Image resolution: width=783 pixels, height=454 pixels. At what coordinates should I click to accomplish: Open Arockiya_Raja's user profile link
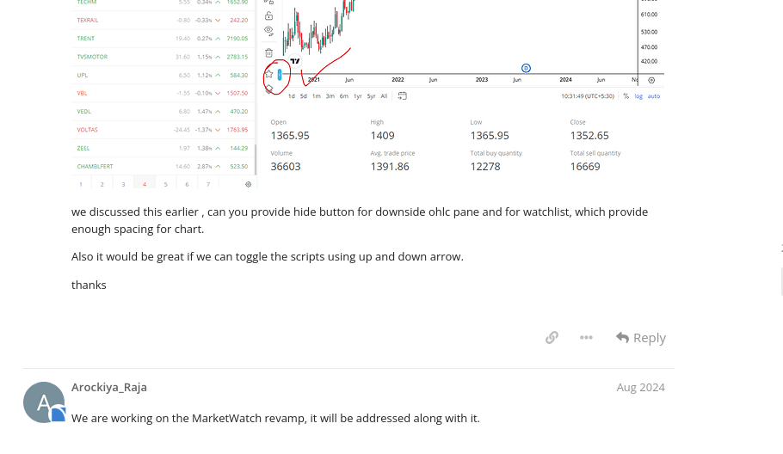[109, 387]
